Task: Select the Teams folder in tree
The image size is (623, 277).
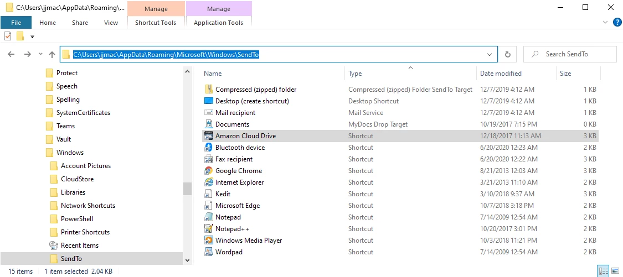Action: (65, 126)
